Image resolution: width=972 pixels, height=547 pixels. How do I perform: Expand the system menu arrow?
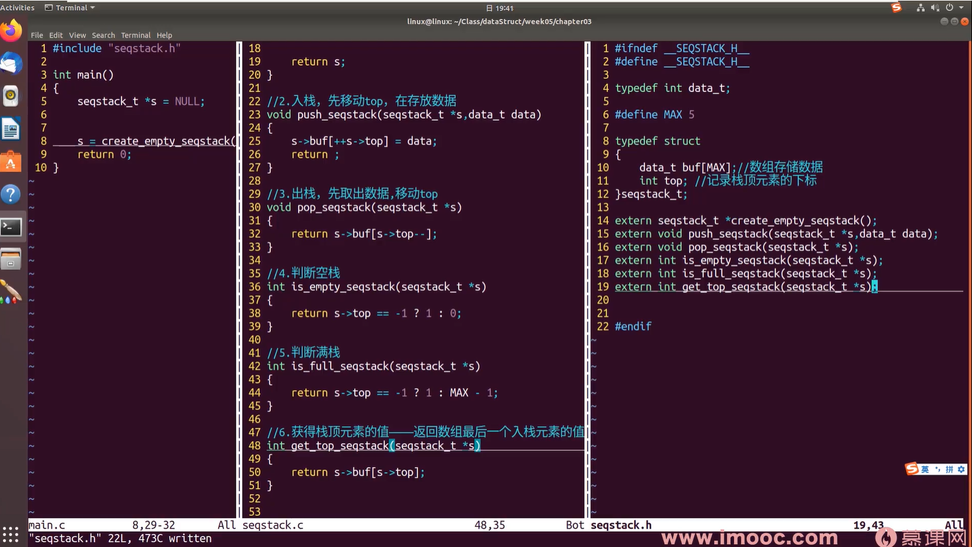click(x=961, y=8)
